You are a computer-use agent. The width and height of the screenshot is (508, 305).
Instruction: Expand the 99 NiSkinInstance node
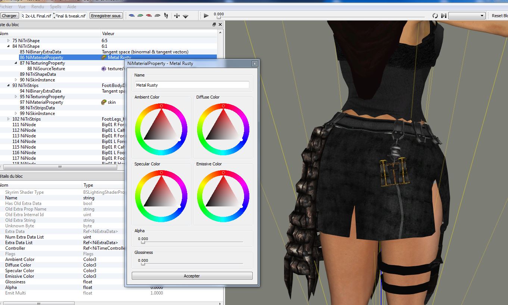click(16, 113)
